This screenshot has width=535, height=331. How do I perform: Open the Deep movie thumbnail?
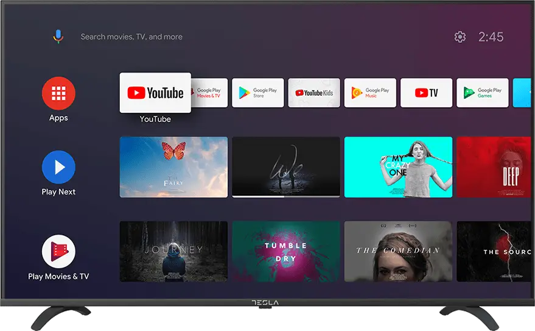click(494, 167)
